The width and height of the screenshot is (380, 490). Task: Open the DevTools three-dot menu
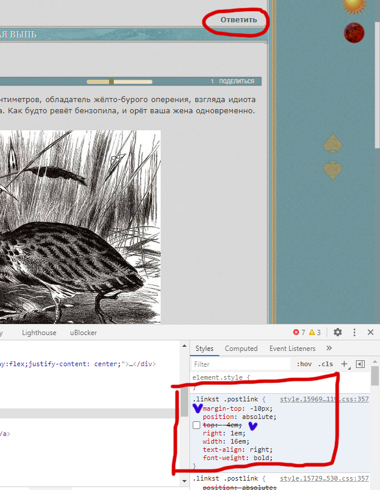pos(354,332)
